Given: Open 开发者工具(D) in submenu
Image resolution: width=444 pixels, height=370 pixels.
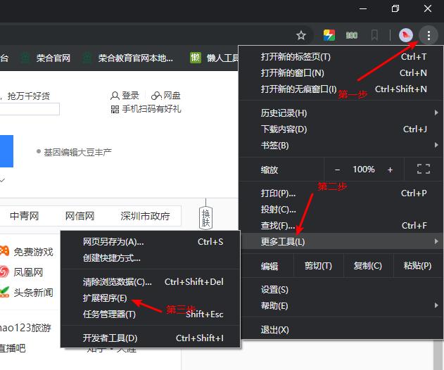Looking at the screenshot, I should coord(151,338).
